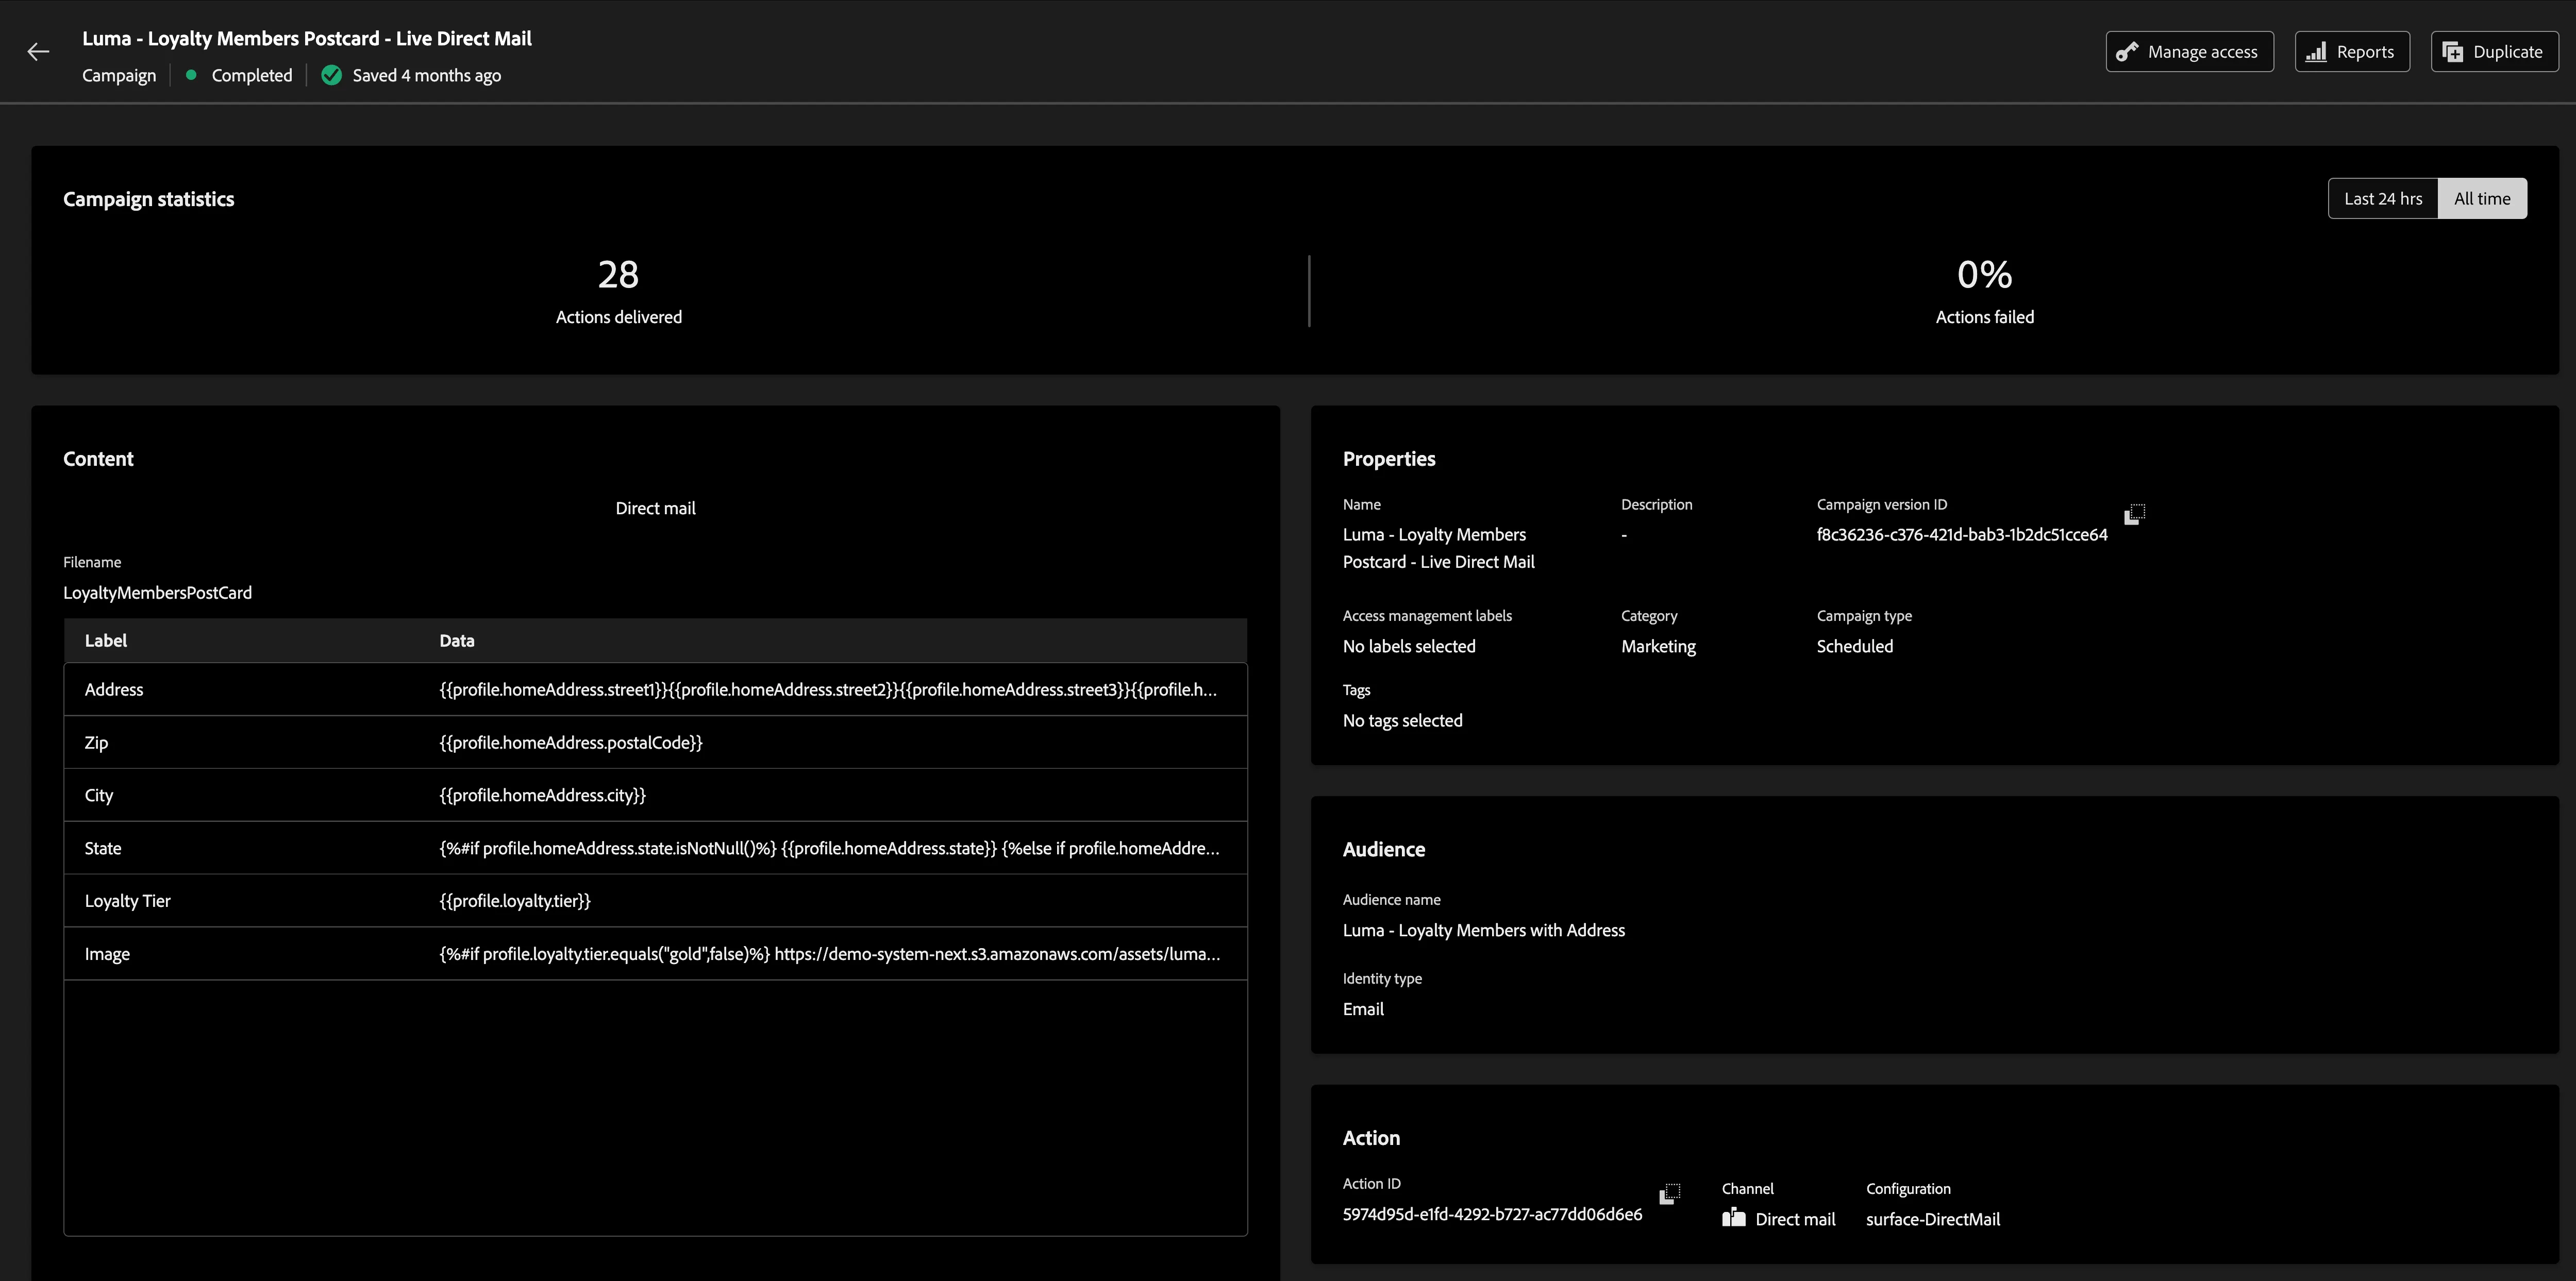Click the Data column header
2576x1281 pixels.
[457, 640]
